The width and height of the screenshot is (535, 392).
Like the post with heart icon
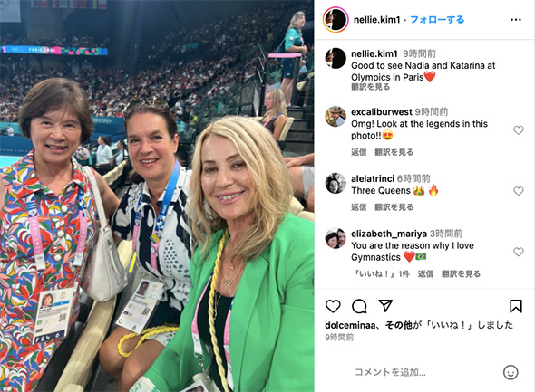tap(333, 306)
